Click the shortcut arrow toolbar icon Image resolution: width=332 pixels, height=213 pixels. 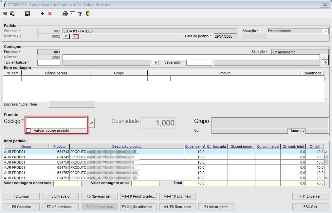point(5,14)
